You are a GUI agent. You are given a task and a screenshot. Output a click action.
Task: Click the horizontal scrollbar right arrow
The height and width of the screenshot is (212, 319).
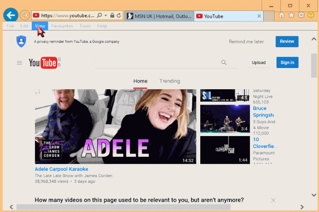click(302, 207)
